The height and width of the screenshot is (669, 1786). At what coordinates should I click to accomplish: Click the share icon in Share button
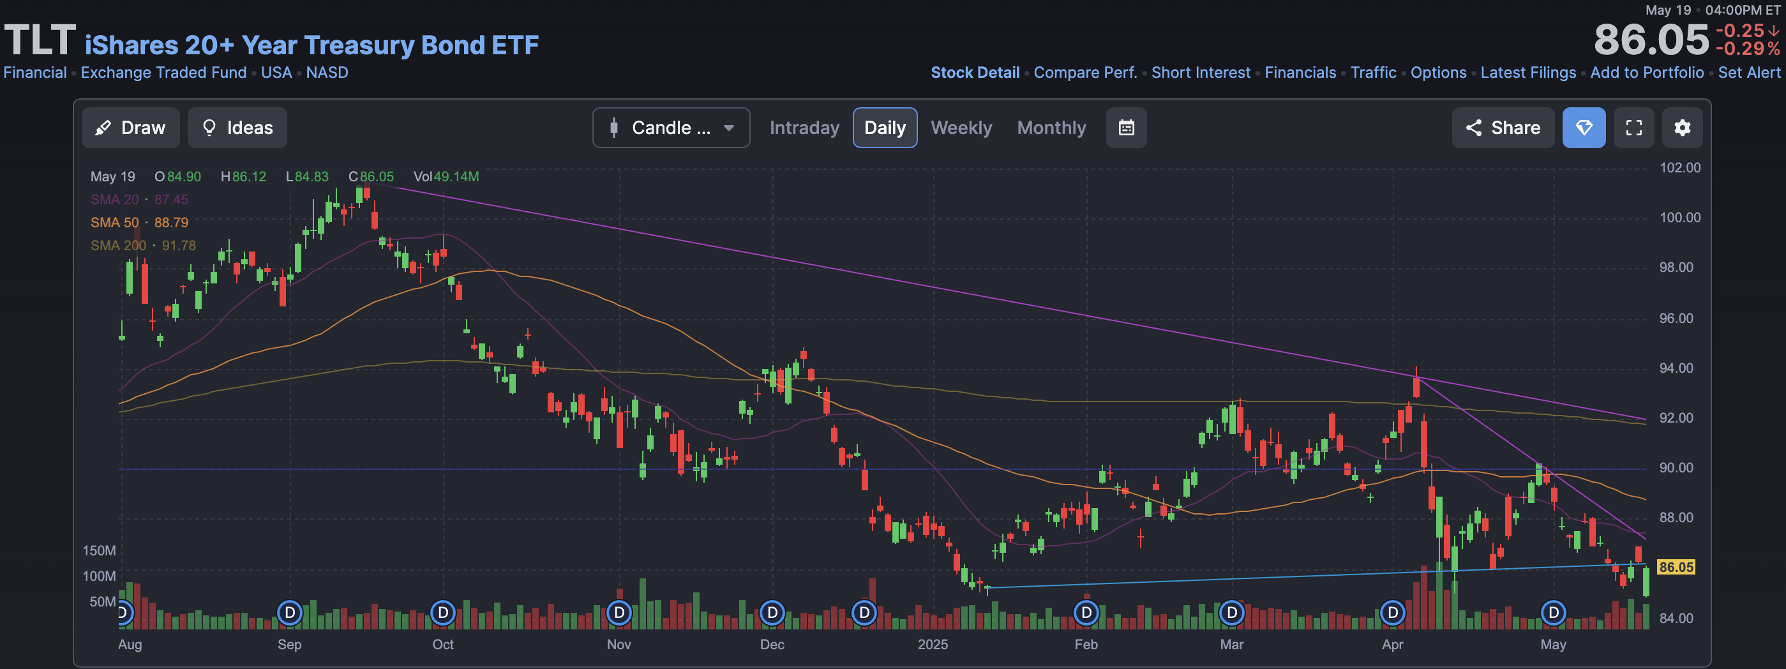1473,128
